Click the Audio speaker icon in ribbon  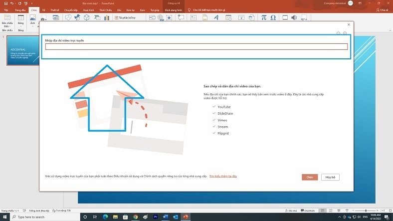(x=294, y=17)
